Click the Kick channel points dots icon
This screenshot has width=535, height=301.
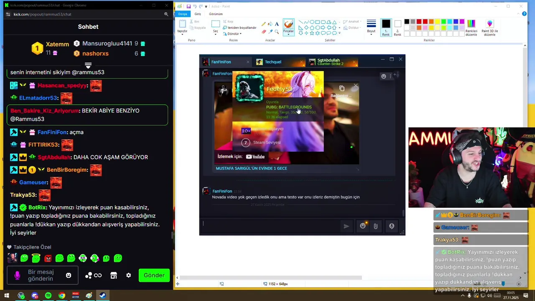89,275
